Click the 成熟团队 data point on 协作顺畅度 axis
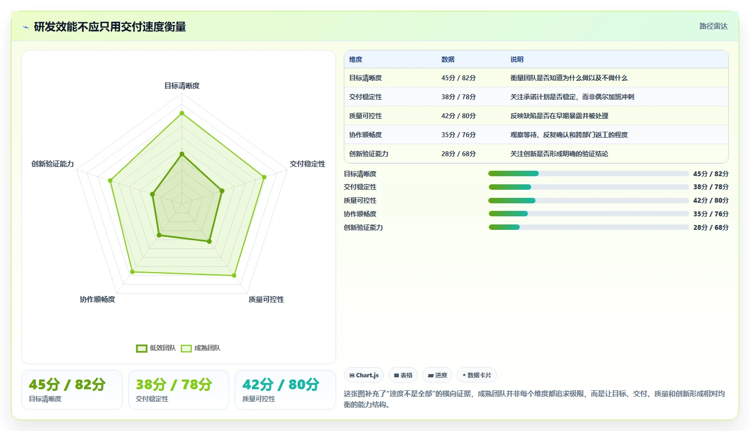750x431 pixels. [133, 272]
